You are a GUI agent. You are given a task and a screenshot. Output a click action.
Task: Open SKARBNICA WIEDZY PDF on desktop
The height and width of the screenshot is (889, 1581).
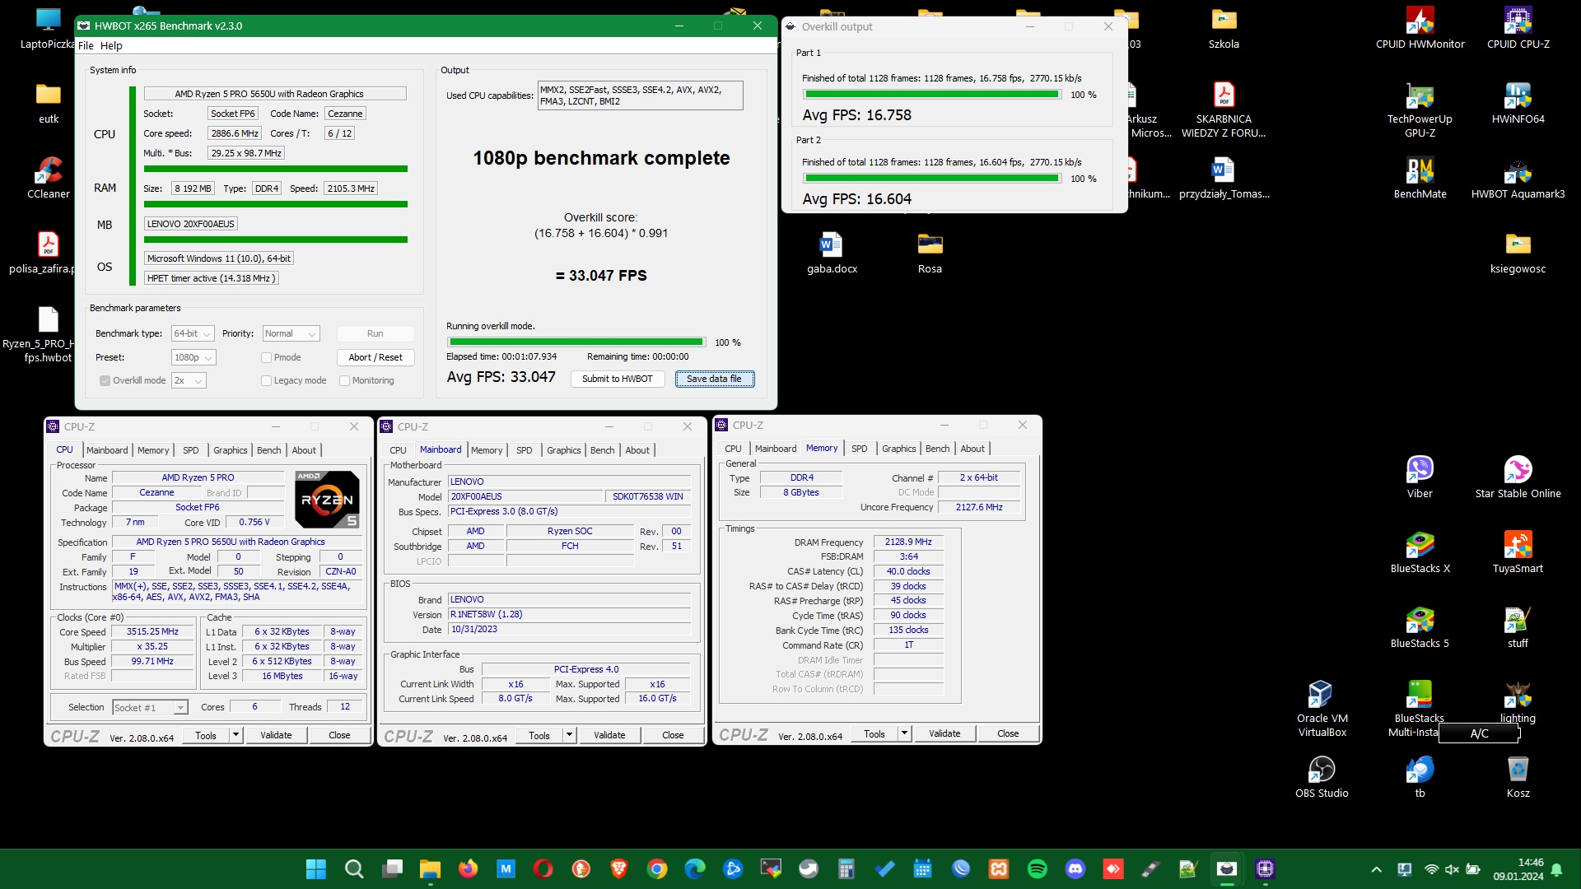(x=1224, y=109)
